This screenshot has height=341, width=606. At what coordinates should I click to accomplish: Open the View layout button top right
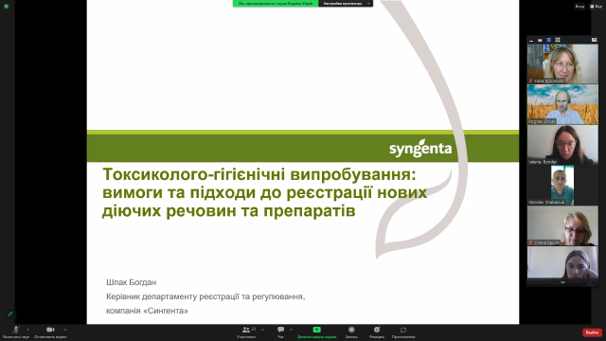pos(597,7)
